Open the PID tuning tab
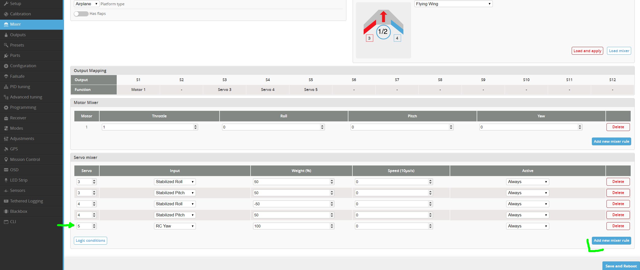 (x=20, y=87)
